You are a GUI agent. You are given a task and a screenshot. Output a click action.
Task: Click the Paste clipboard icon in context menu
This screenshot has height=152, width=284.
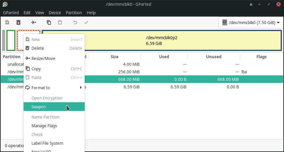28,77
